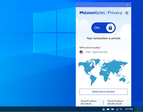The width and height of the screenshot is (143, 112).
Task: Open Malwarebytes Privacy settings gear
Action: [127, 13]
